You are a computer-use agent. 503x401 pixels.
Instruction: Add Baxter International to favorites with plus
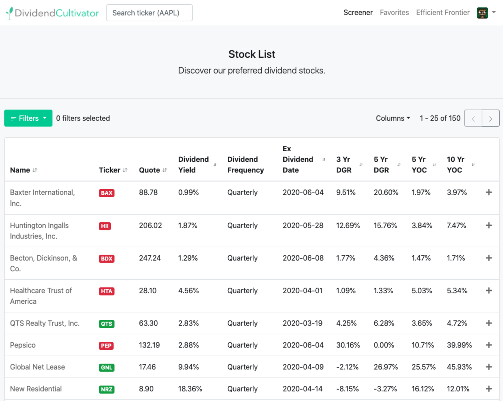[x=489, y=192]
